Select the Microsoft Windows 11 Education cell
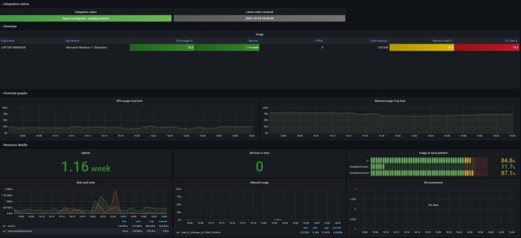 (x=87, y=47)
